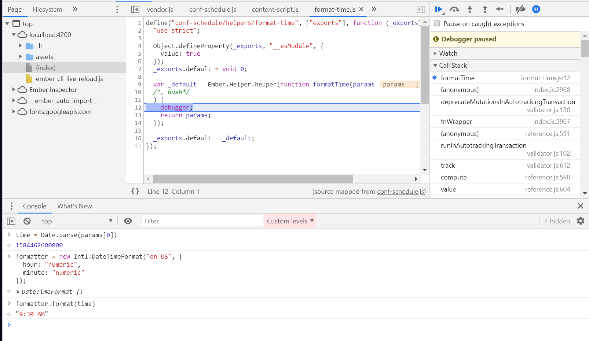Follow the conf-schedule.js source map link
This screenshot has height=341, width=589.
(x=400, y=192)
